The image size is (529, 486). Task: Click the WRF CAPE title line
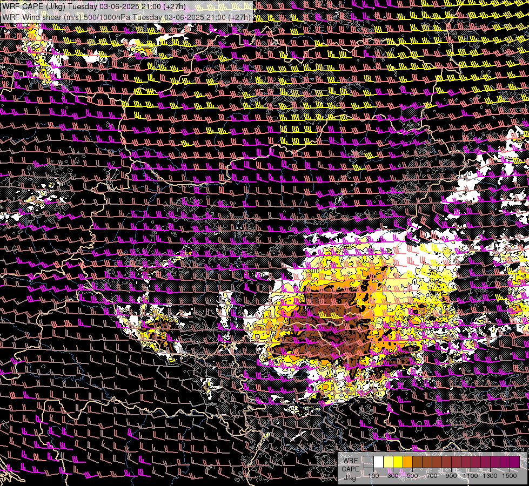(x=94, y=6)
